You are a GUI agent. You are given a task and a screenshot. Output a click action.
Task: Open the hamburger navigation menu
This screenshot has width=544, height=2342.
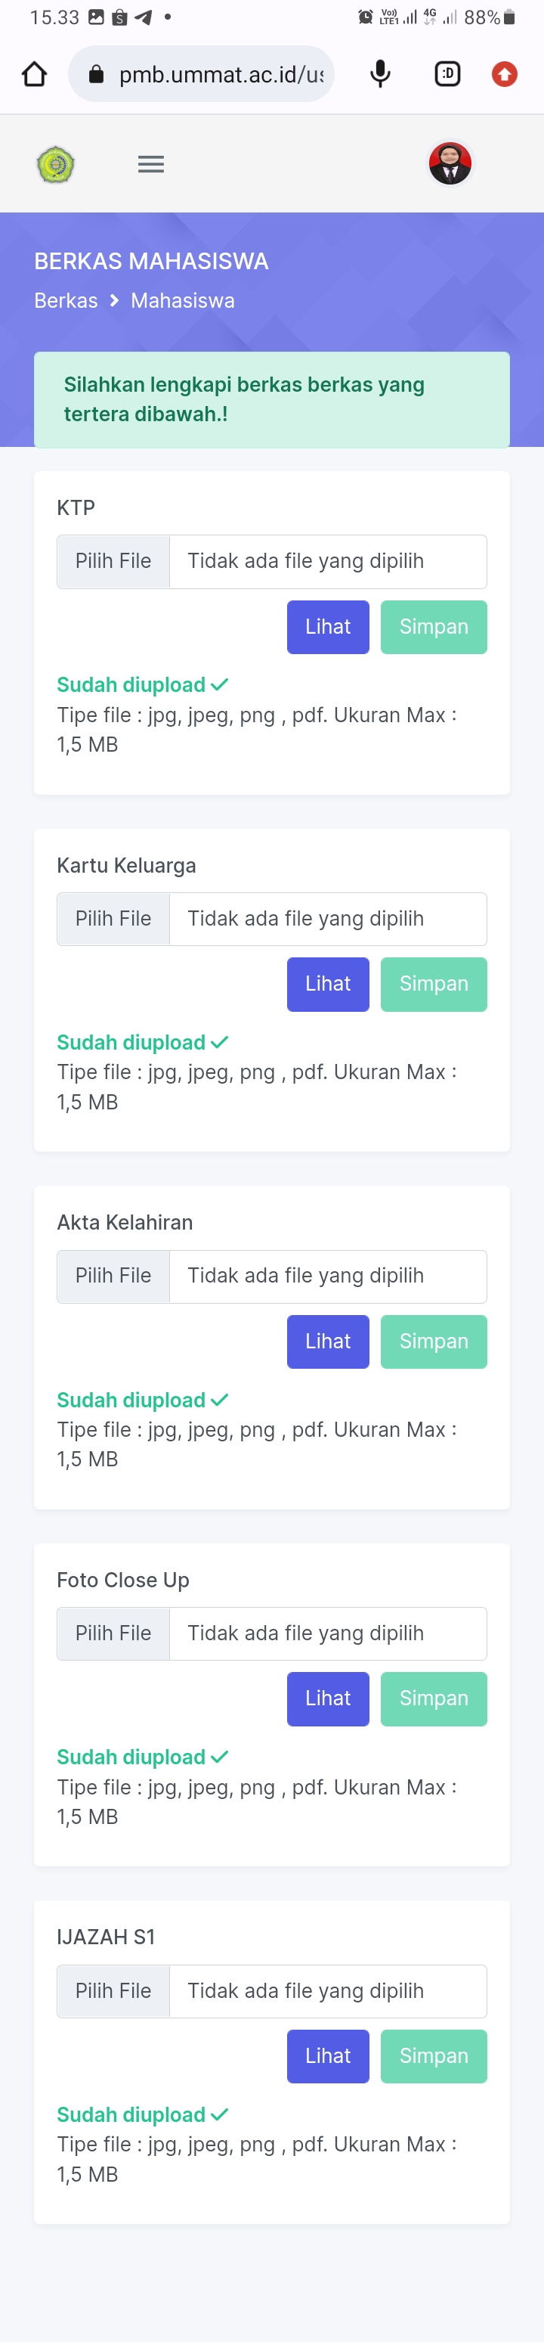pyautogui.click(x=151, y=165)
